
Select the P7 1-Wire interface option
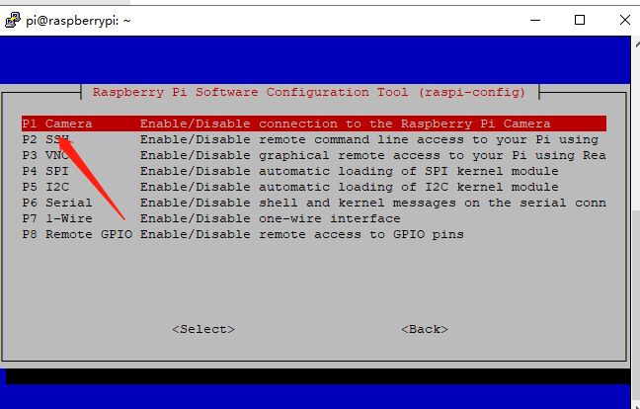click(x=314, y=218)
